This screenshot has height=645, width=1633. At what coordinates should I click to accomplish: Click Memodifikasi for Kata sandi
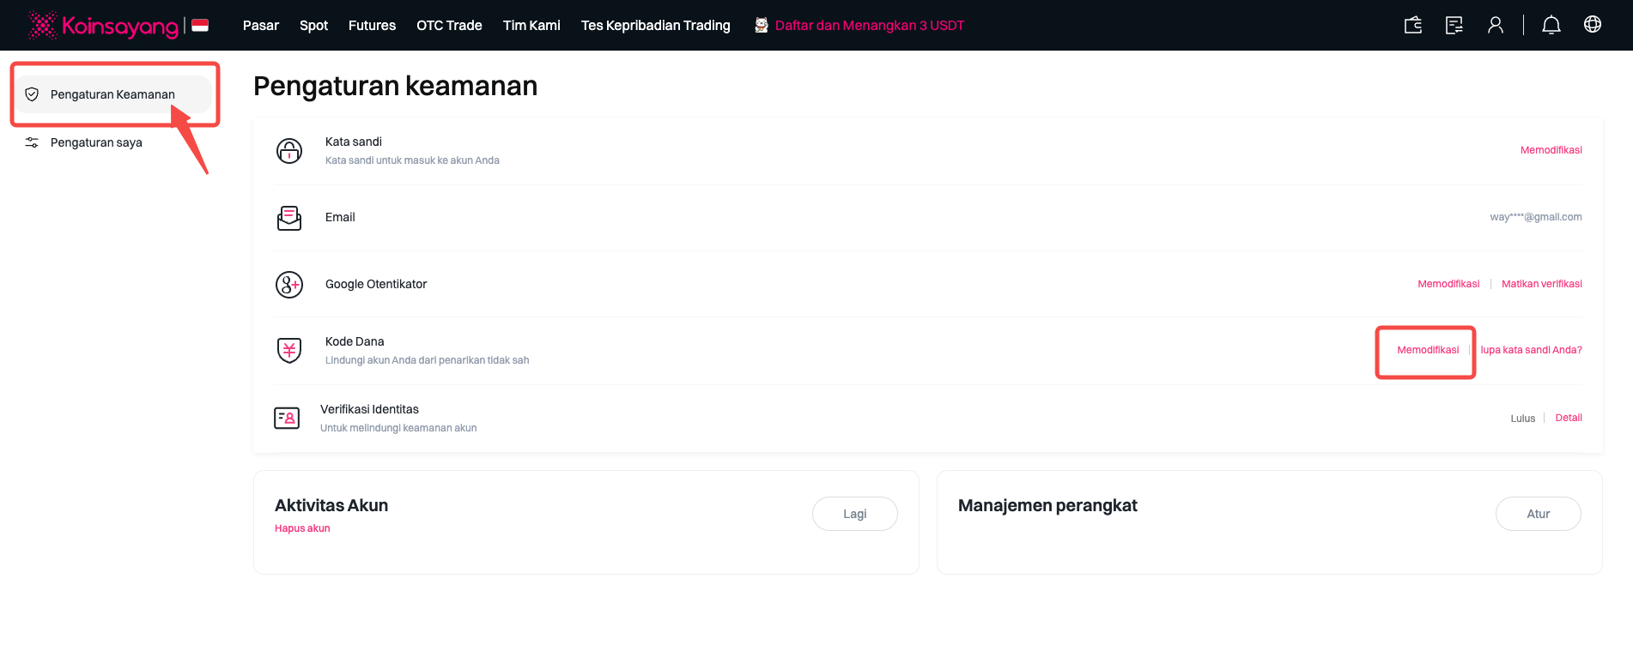pyautogui.click(x=1551, y=150)
